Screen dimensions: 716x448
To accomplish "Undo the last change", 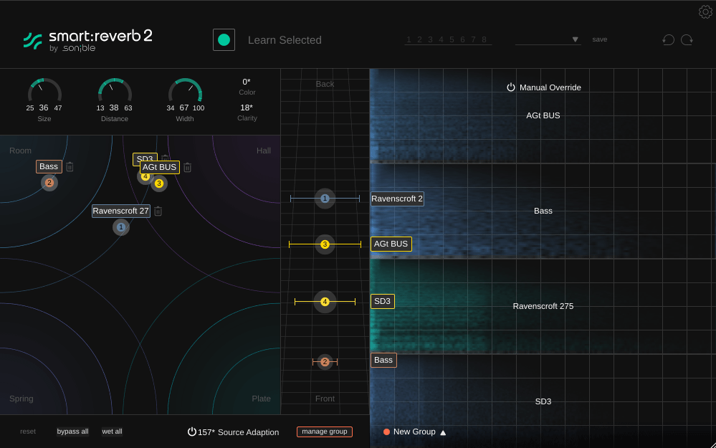I will click(x=668, y=39).
